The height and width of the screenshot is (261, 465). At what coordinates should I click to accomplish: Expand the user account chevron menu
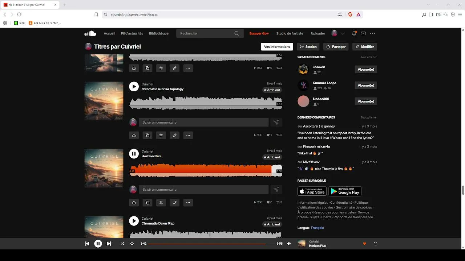pyautogui.click(x=343, y=33)
